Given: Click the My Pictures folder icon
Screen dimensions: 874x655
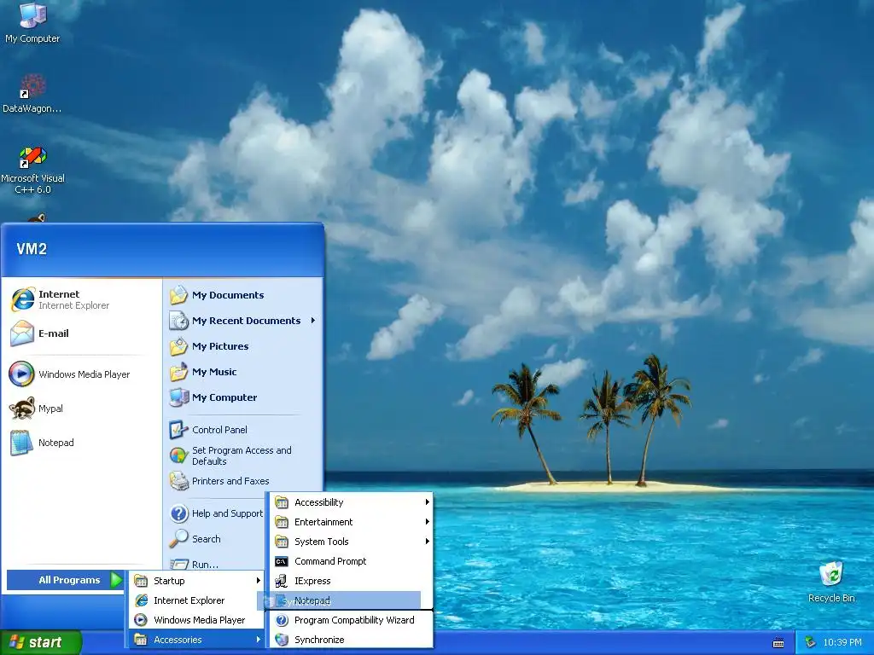Looking at the screenshot, I should point(179,346).
